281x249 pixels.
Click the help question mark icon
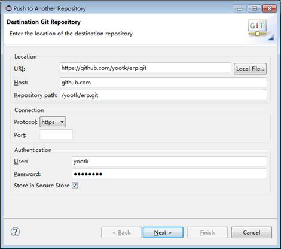click(15, 232)
